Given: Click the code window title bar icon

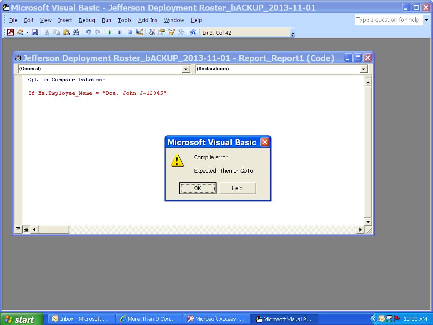Looking at the screenshot, I should point(18,58).
